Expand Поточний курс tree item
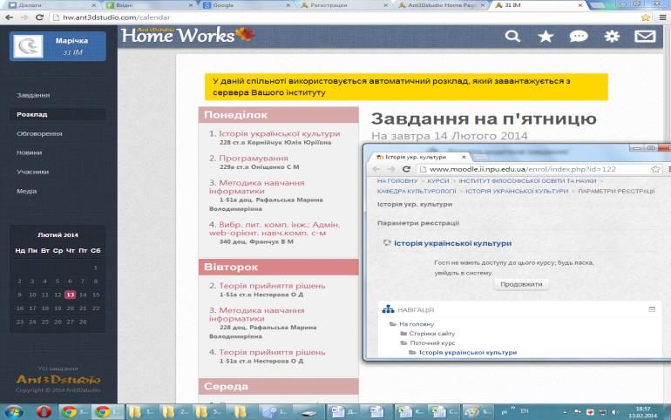 (432, 343)
